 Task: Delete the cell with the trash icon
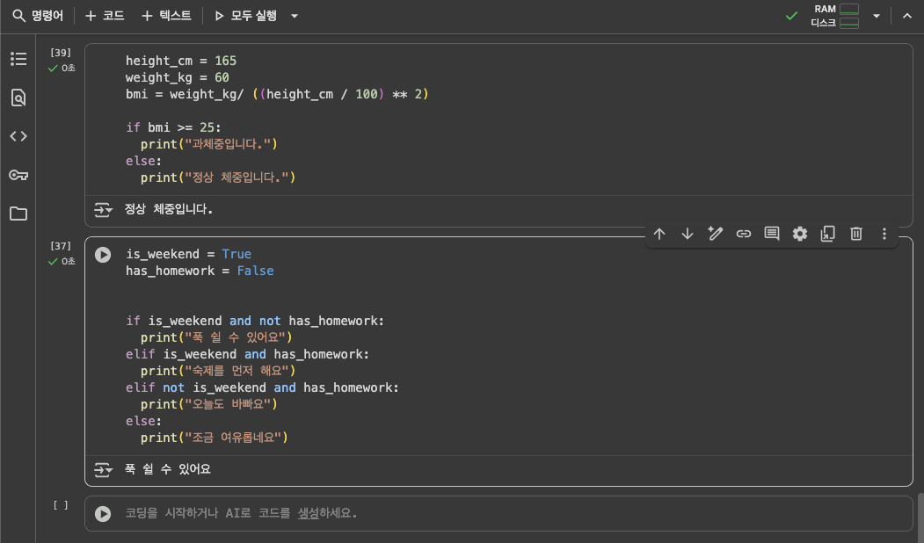[856, 234]
